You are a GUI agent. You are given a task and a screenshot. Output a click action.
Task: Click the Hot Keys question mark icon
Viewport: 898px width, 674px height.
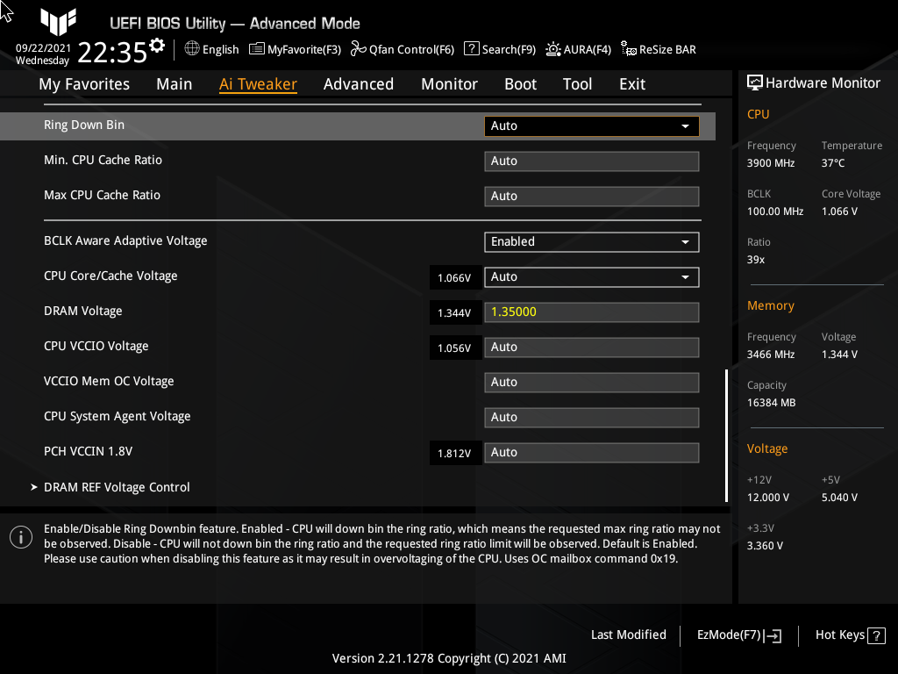pos(876,635)
